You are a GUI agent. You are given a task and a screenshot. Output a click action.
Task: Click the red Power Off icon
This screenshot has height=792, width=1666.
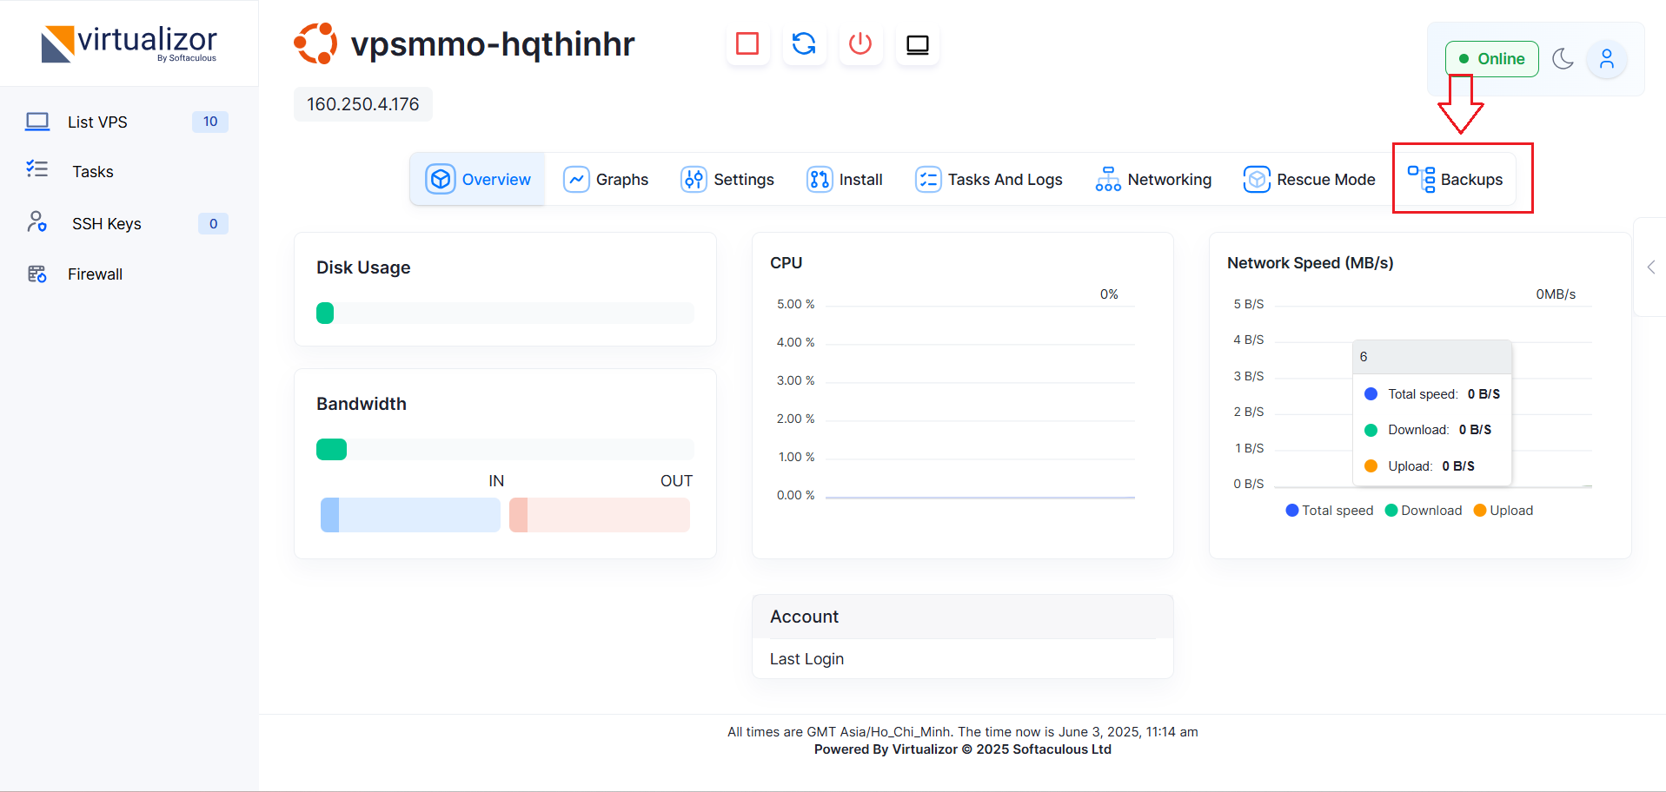[860, 43]
